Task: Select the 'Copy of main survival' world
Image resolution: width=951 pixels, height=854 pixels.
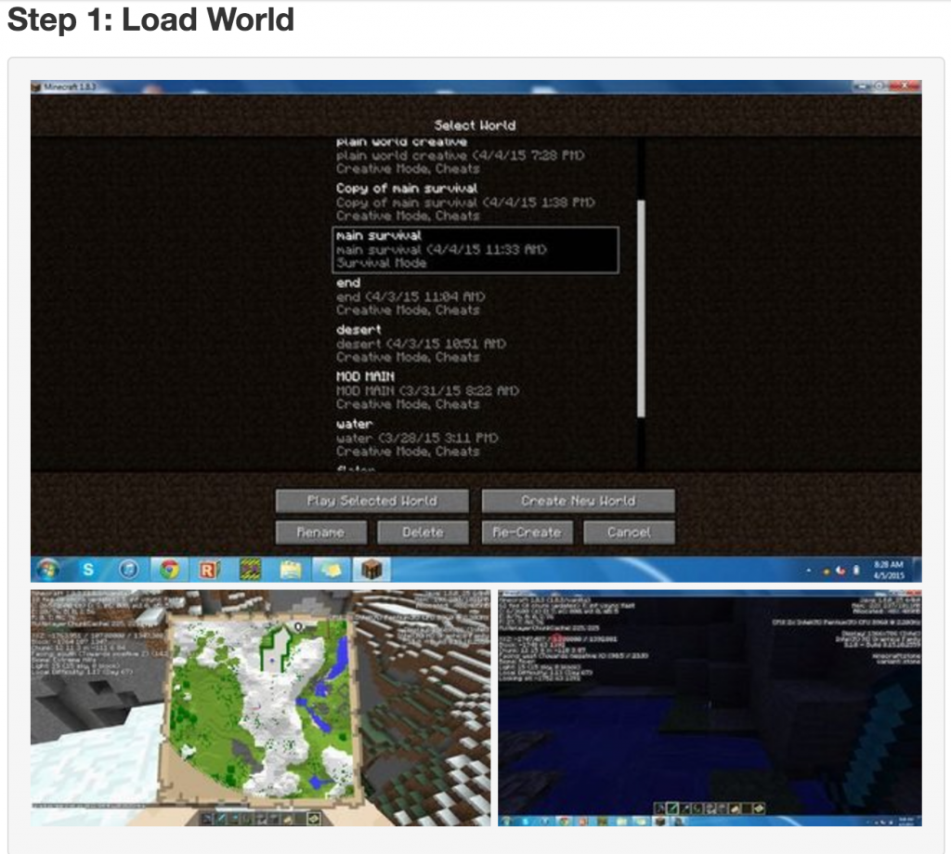Action: pyautogui.click(x=475, y=203)
